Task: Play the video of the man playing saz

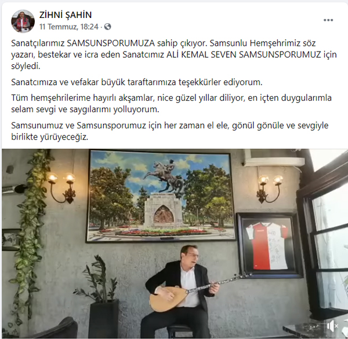Action: 175,244
